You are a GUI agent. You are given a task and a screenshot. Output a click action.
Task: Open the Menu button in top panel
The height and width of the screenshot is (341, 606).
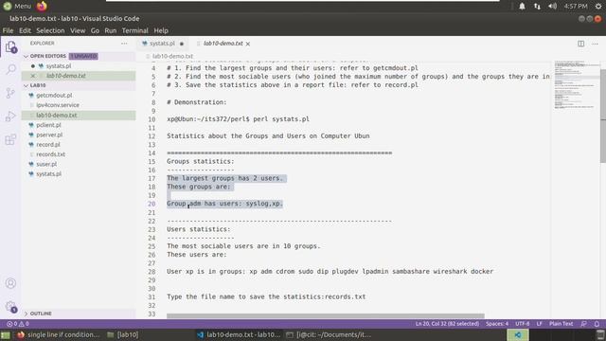(x=17, y=7)
